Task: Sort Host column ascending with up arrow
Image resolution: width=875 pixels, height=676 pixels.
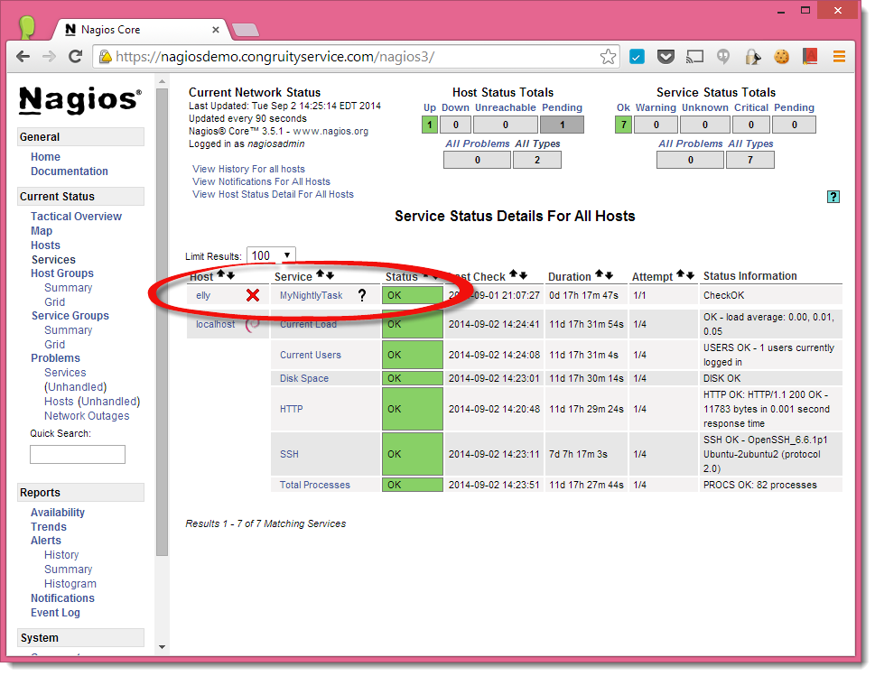Action: point(220,274)
